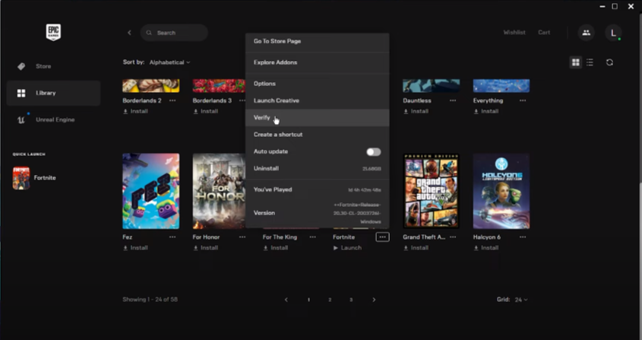
Task: Install Borderlands 2
Action: (x=135, y=111)
